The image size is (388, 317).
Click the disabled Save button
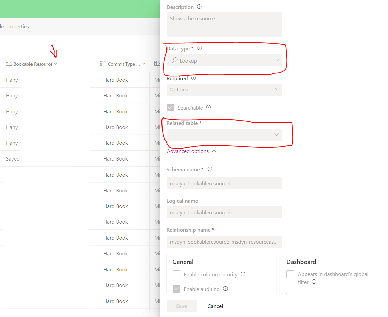[181, 306]
